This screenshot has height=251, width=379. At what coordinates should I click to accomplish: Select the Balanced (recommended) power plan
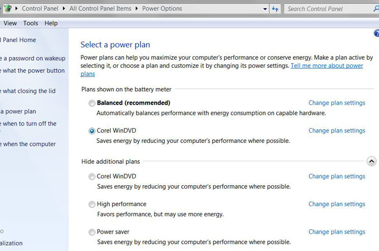(92, 103)
